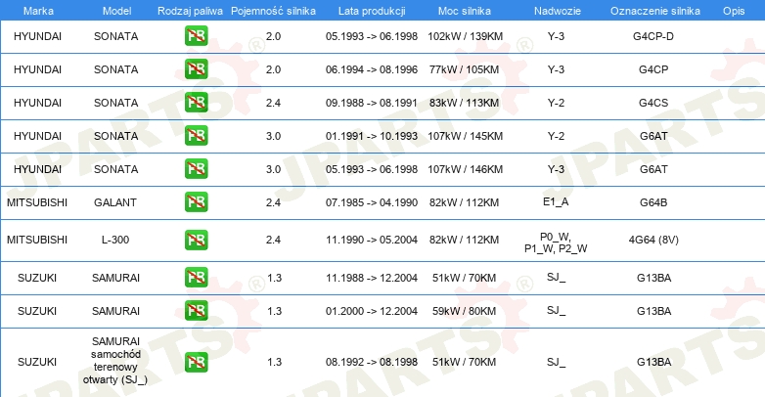
Task: Click the Pojemność silnika column header
Action: pos(273,11)
